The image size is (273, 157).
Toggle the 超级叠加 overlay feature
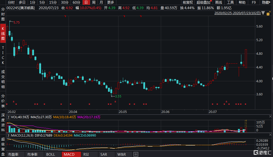click(x=203, y=2)
